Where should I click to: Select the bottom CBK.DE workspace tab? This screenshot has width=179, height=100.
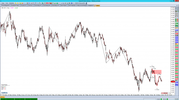pyautogui.click(x=2, y=97)
